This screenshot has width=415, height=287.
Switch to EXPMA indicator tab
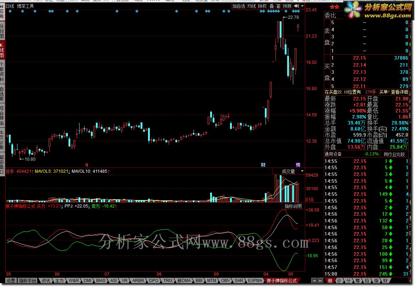(255, 281)
